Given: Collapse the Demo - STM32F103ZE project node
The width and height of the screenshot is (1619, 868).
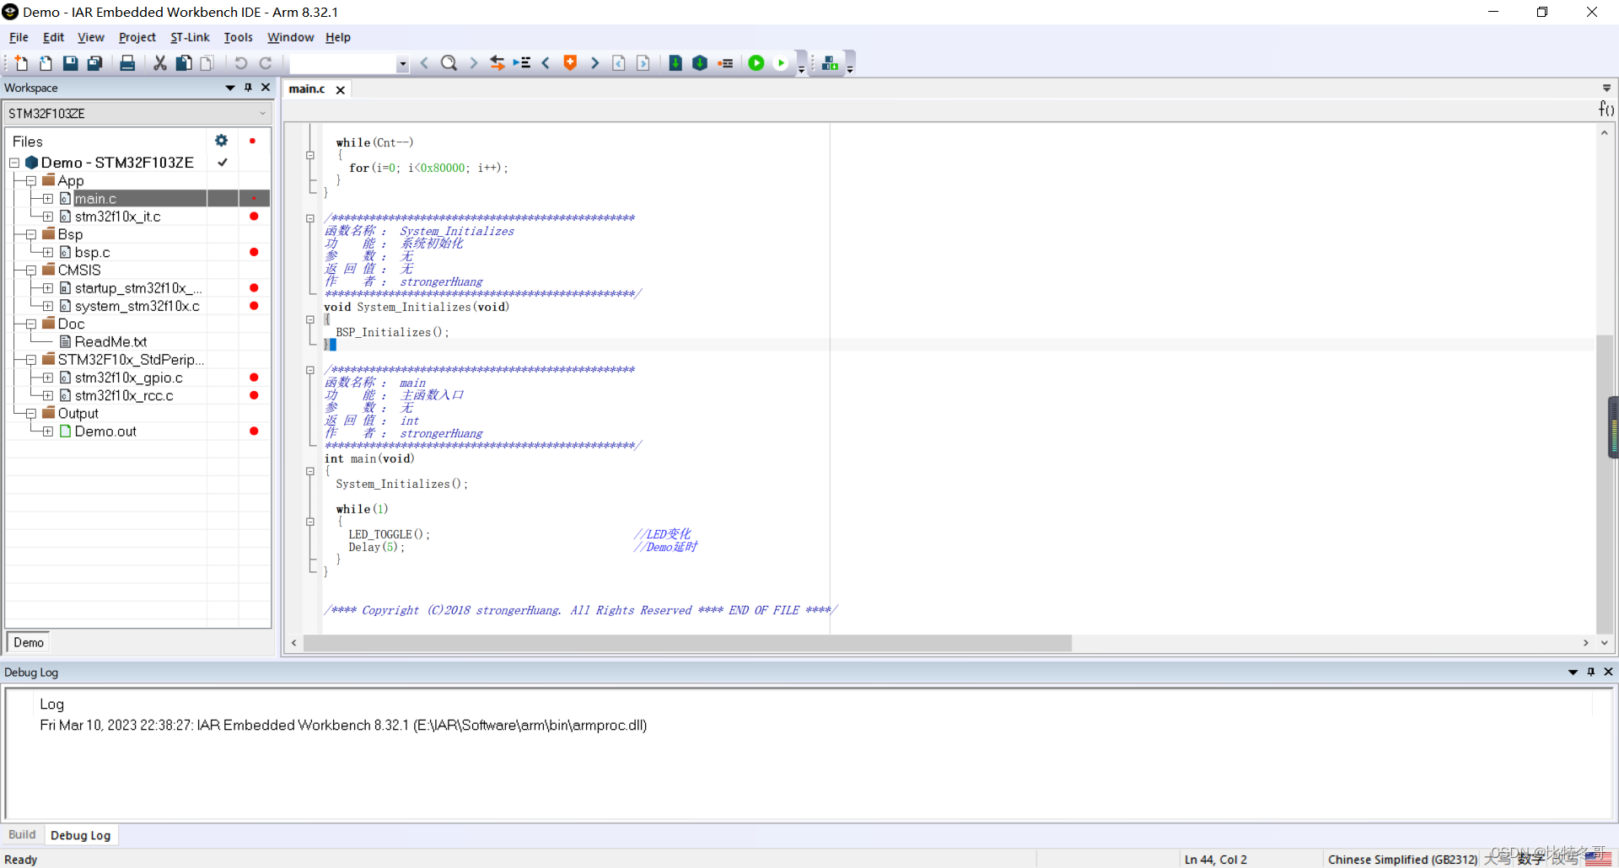Looking at the screenshot, I should coord(14,163).
